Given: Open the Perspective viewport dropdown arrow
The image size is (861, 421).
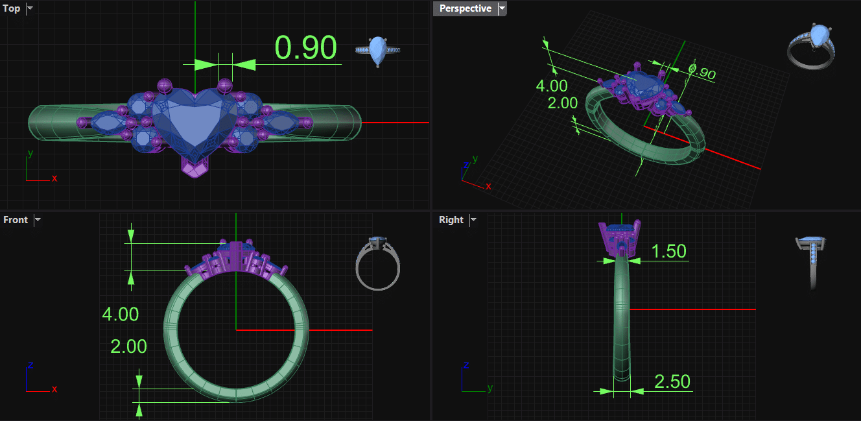Looking at the screenshot, I should click(502, 8).
